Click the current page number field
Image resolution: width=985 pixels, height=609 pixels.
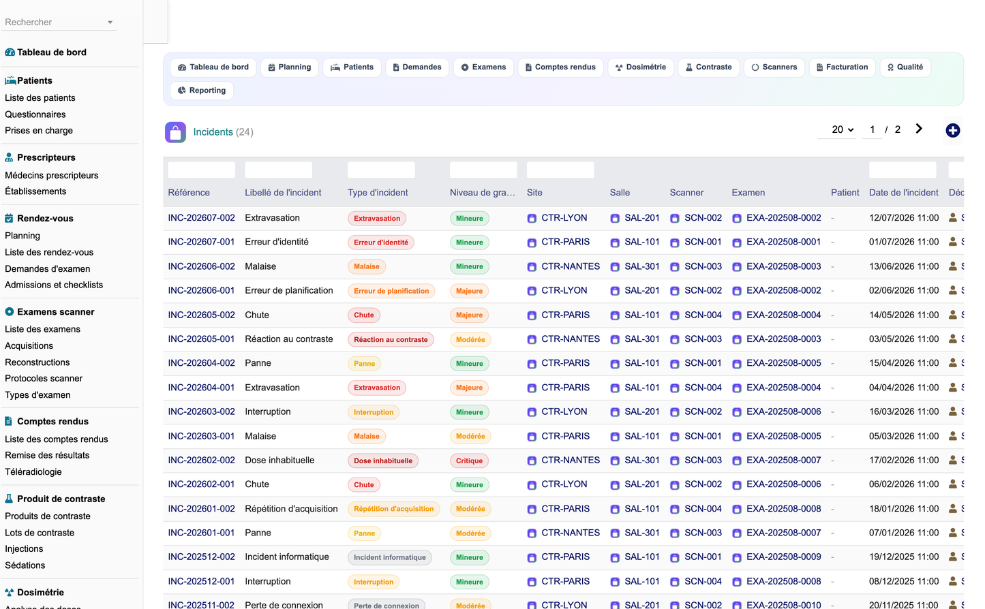pyautogui.click(x=872, y=129)
